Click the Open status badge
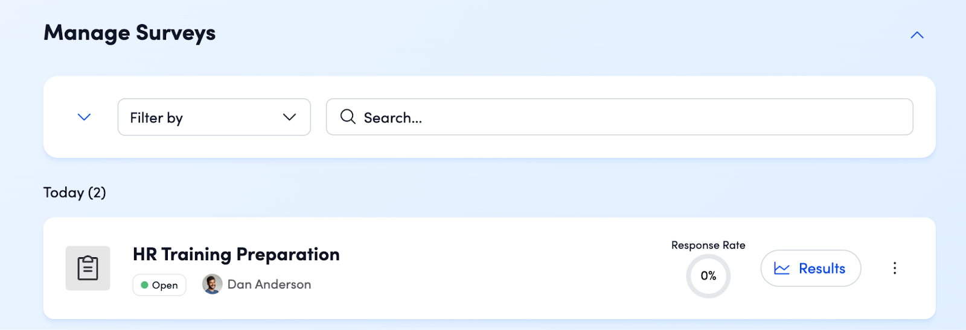The image size is (966, 330). pyautogui.click(x=159, y=285)
